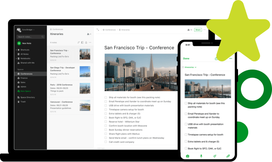The image size is (272, 162).
Task: Click the San Francisco pier photo in laptop note
Action: [x=141, y=72]
